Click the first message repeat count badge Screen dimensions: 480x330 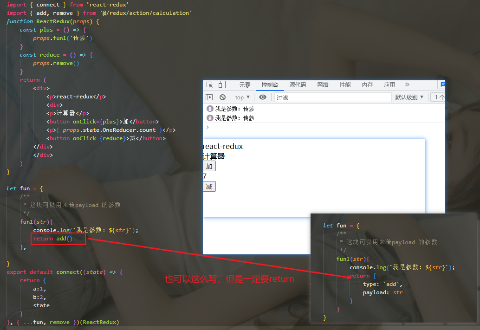[x=210, y=109]
